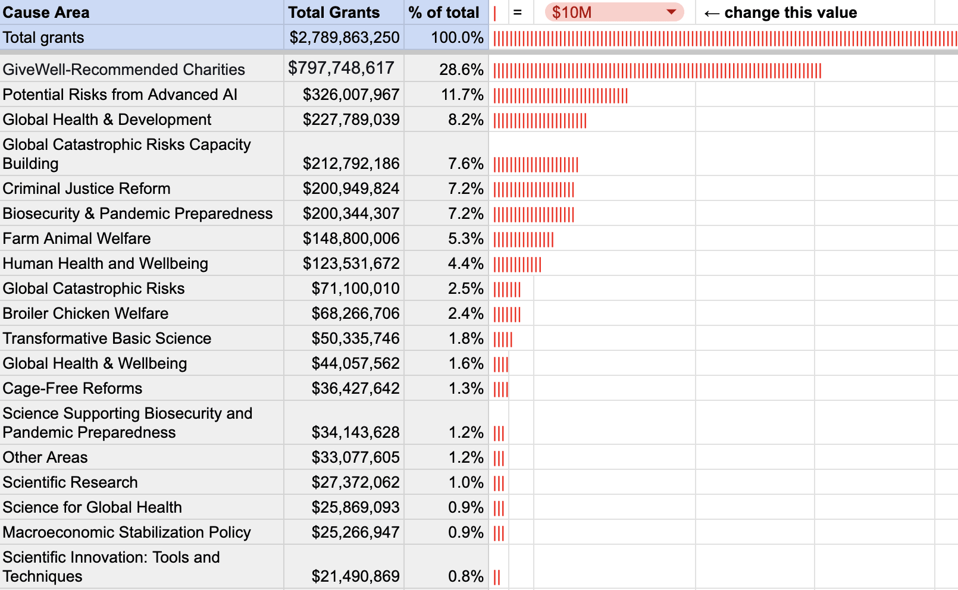Select the 1.6% cell

click(x=446, y=363)
